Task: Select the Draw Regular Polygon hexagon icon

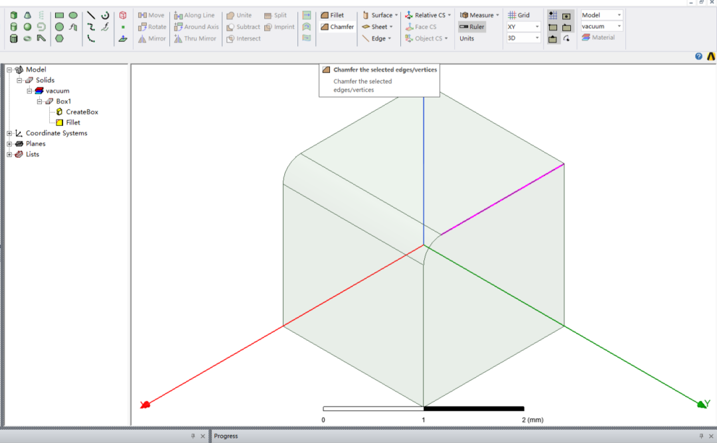Action: (60, 38)
